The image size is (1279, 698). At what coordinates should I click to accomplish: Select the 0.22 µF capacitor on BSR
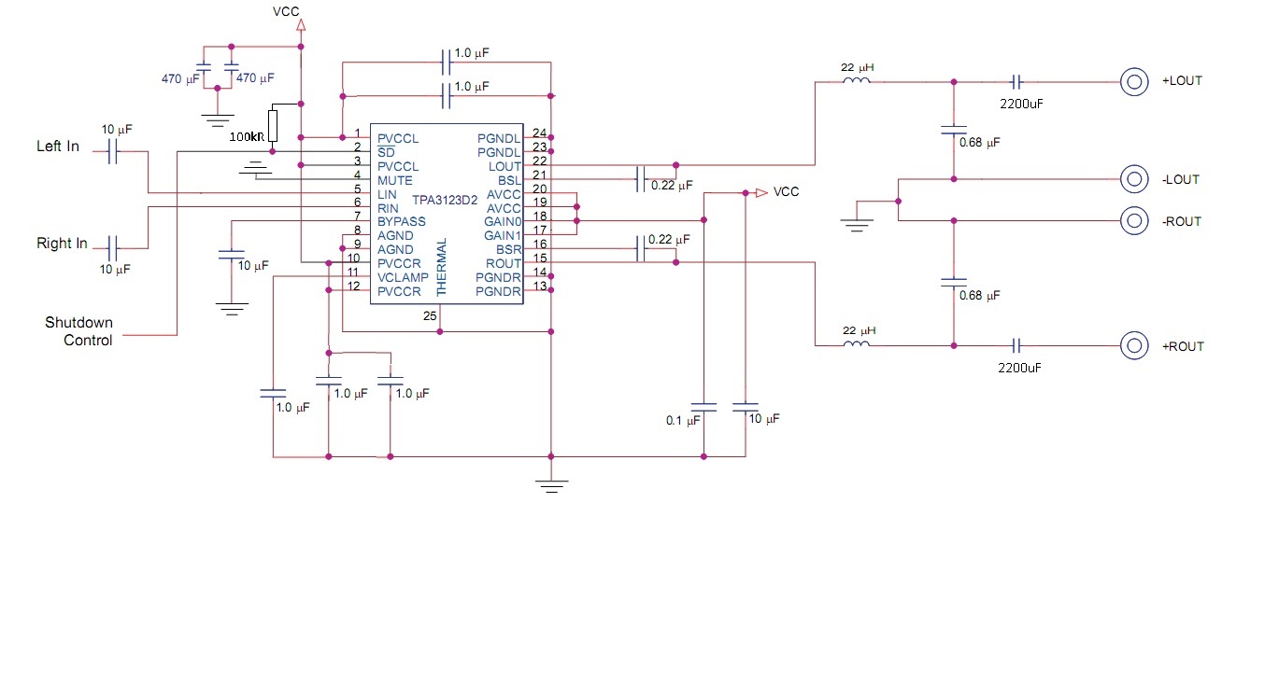point(641,249)
